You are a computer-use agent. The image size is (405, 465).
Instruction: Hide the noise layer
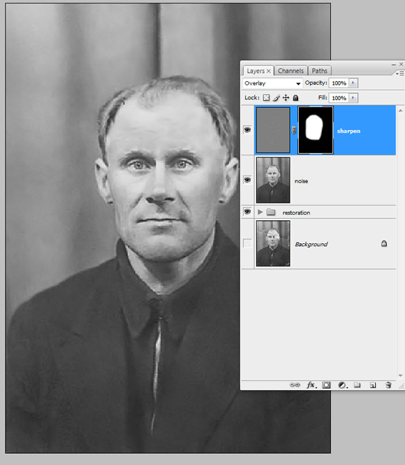tap(247, 180)
